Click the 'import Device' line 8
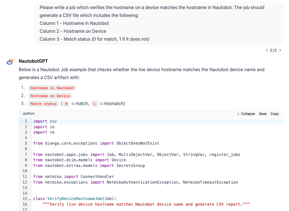The height and width of the screenshot is (211, 289). 79,160
